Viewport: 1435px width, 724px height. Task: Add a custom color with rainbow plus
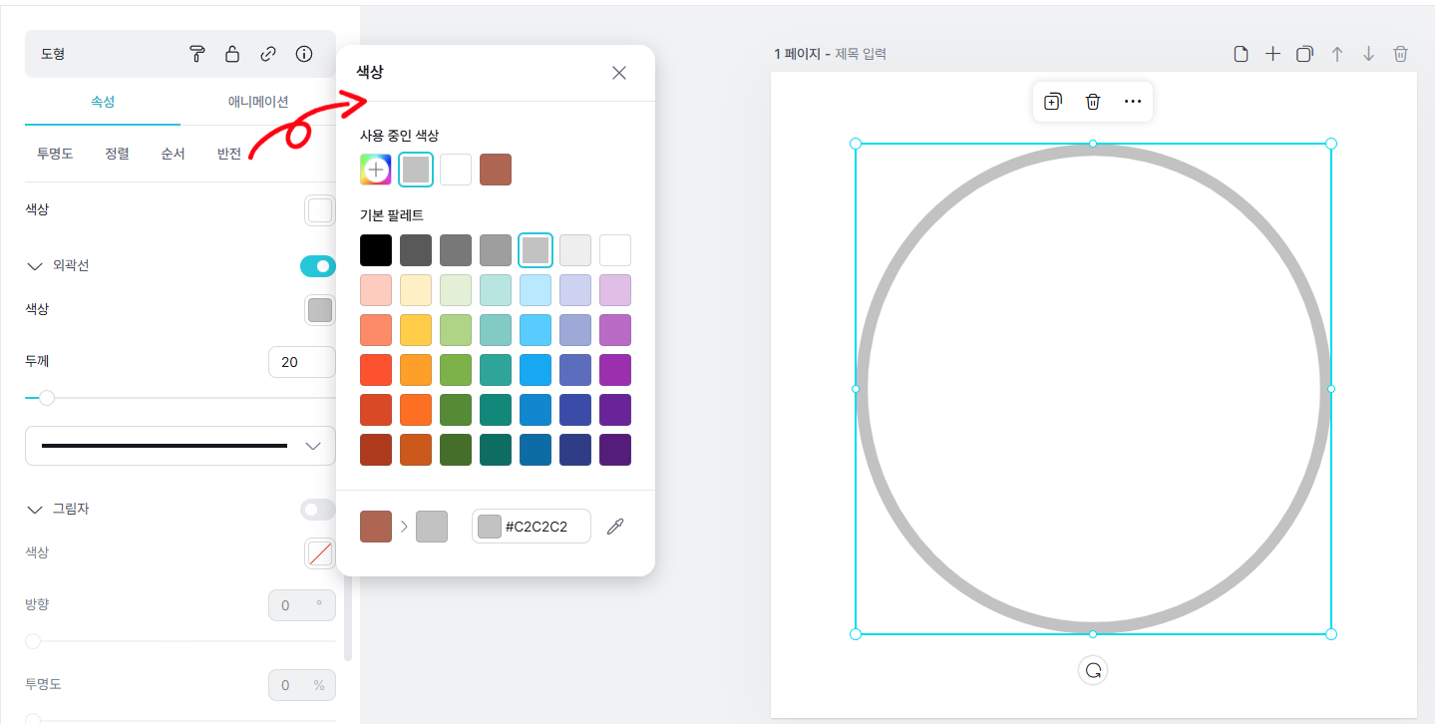376,170
